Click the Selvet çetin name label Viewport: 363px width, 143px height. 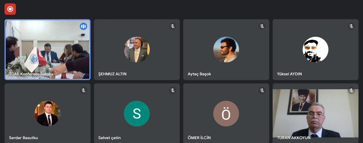[109, 138]
